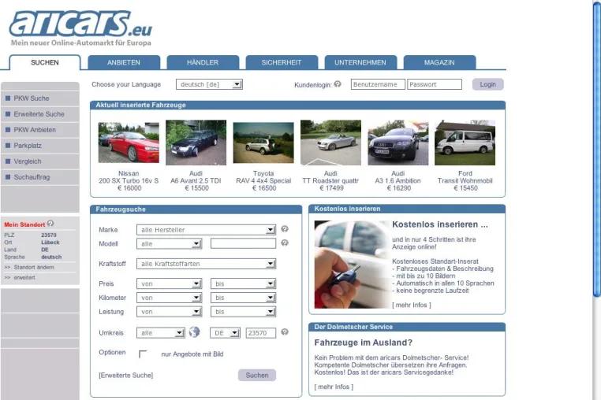Open help icon next to postal code field
Viewport: 601px width, 400px height.
click(x=285, y=331)
